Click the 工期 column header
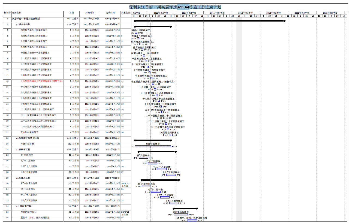This screenshot has height=223, width=350. click(71, 13)
